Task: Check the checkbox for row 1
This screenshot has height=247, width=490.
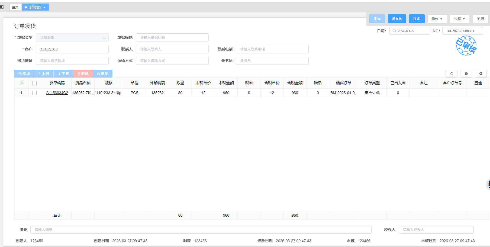Action: click(34, 93)
